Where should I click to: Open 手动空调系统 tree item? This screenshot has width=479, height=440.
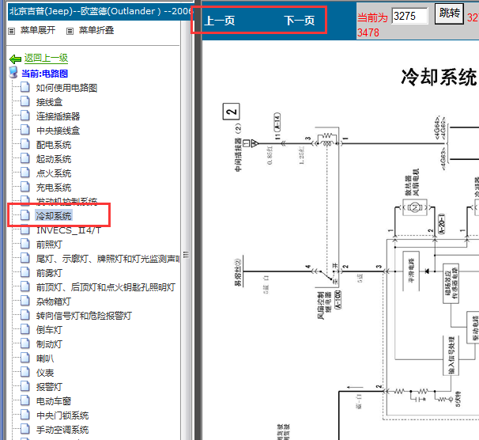point(62,430)
